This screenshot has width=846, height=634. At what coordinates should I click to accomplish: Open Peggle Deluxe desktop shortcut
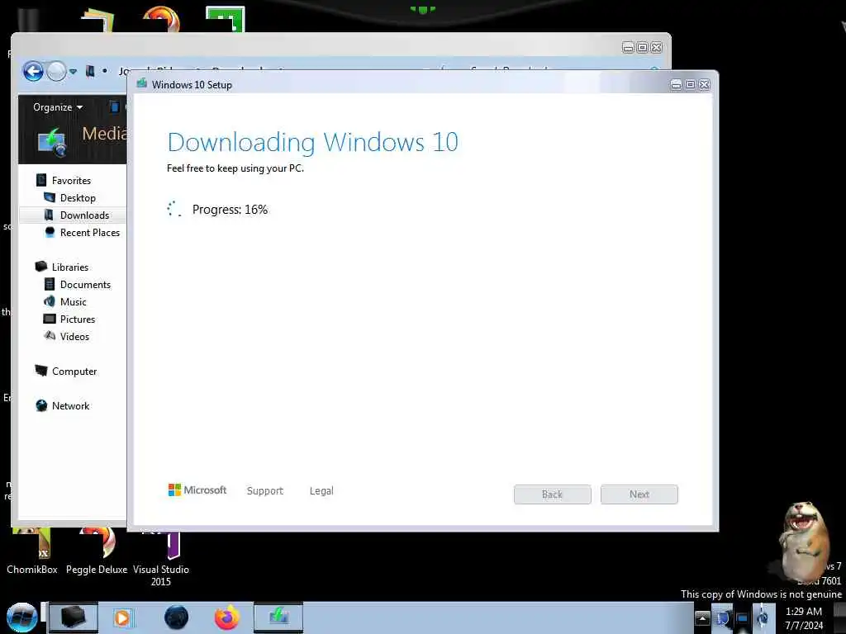click(97, 552)
